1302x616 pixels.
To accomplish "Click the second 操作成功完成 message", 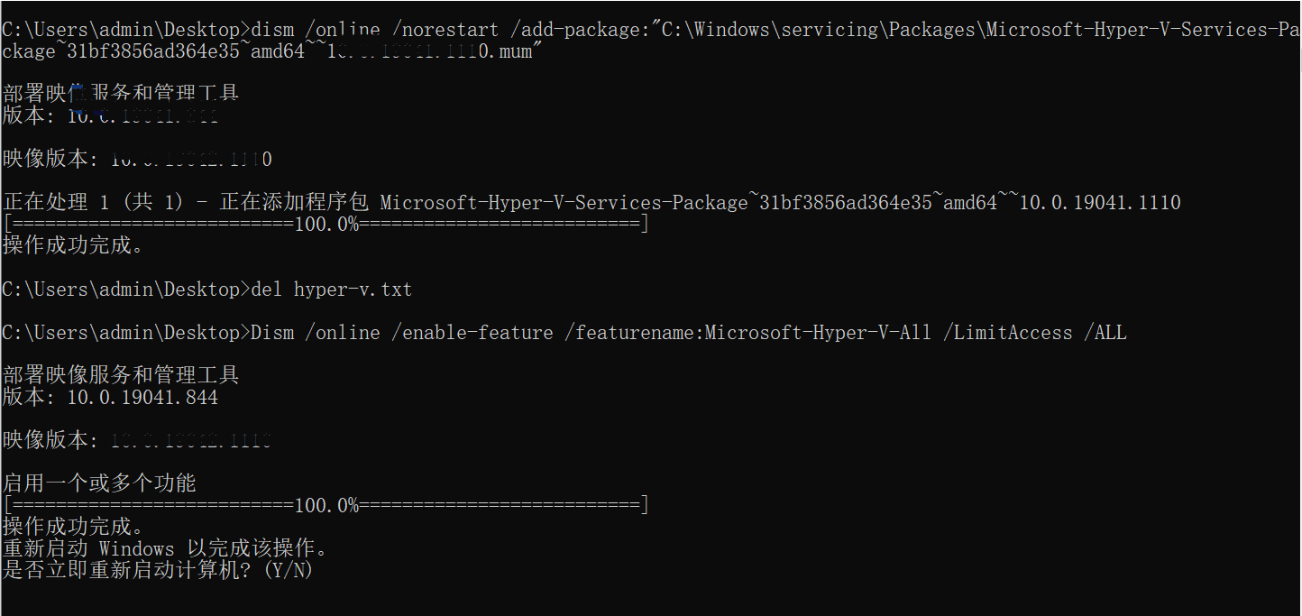I will pos(73,527).
